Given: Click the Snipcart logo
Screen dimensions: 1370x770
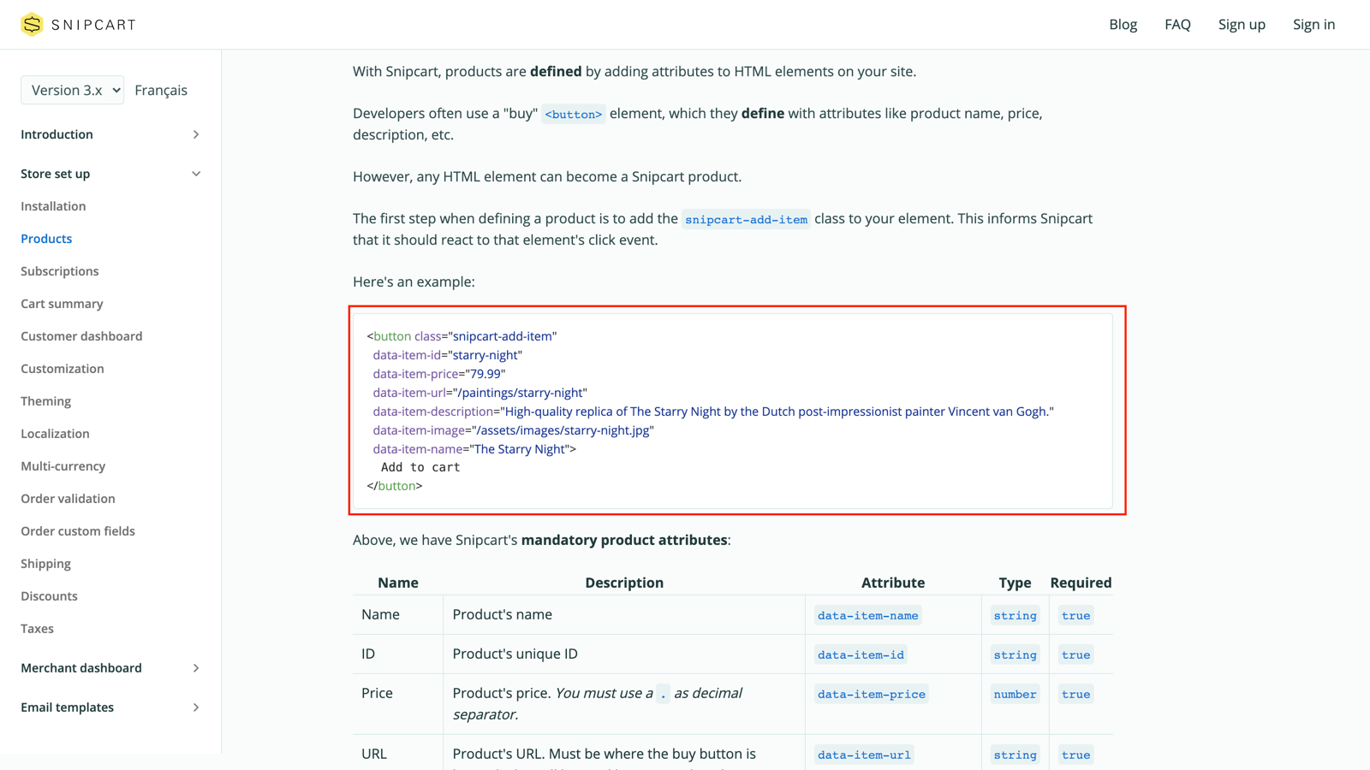Looking at the screenshot, I should pyautogui.click(x=77, y=24).
